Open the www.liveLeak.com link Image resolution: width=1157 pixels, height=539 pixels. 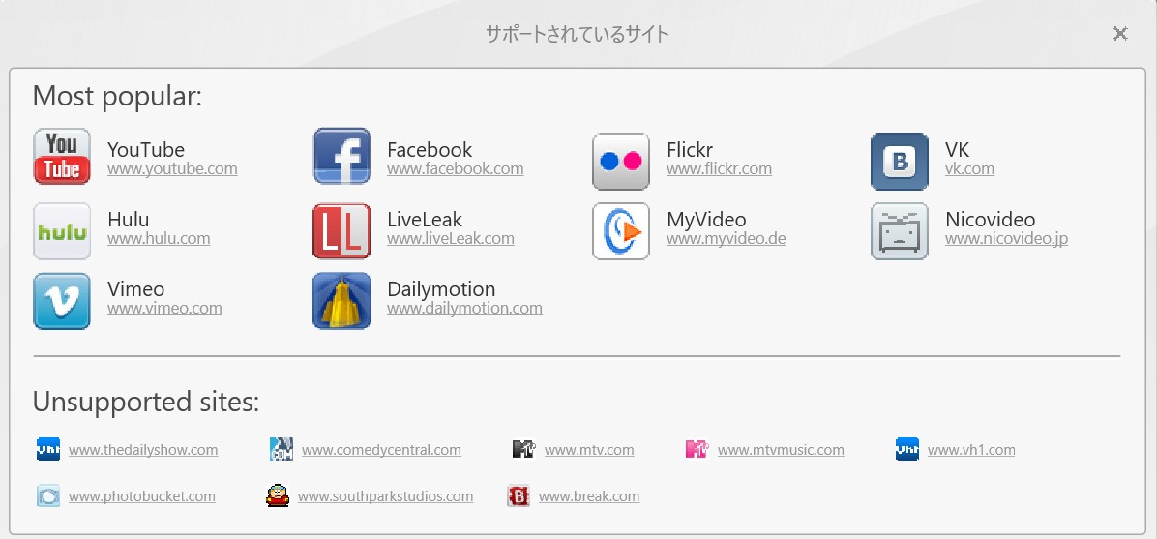coord(451,238)
